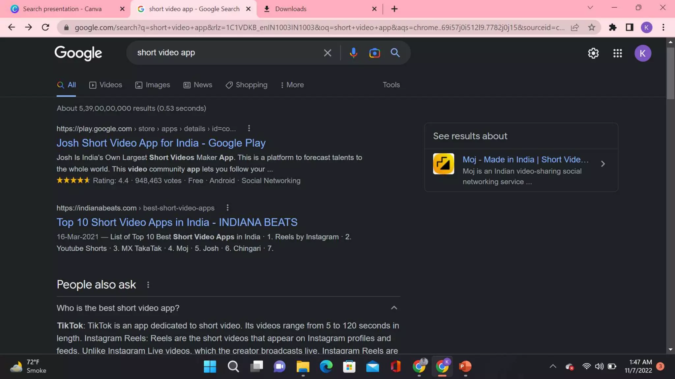This screenshot has width=675, height=379.
Task: Open options for Josh result
Action: click(249, 128)
